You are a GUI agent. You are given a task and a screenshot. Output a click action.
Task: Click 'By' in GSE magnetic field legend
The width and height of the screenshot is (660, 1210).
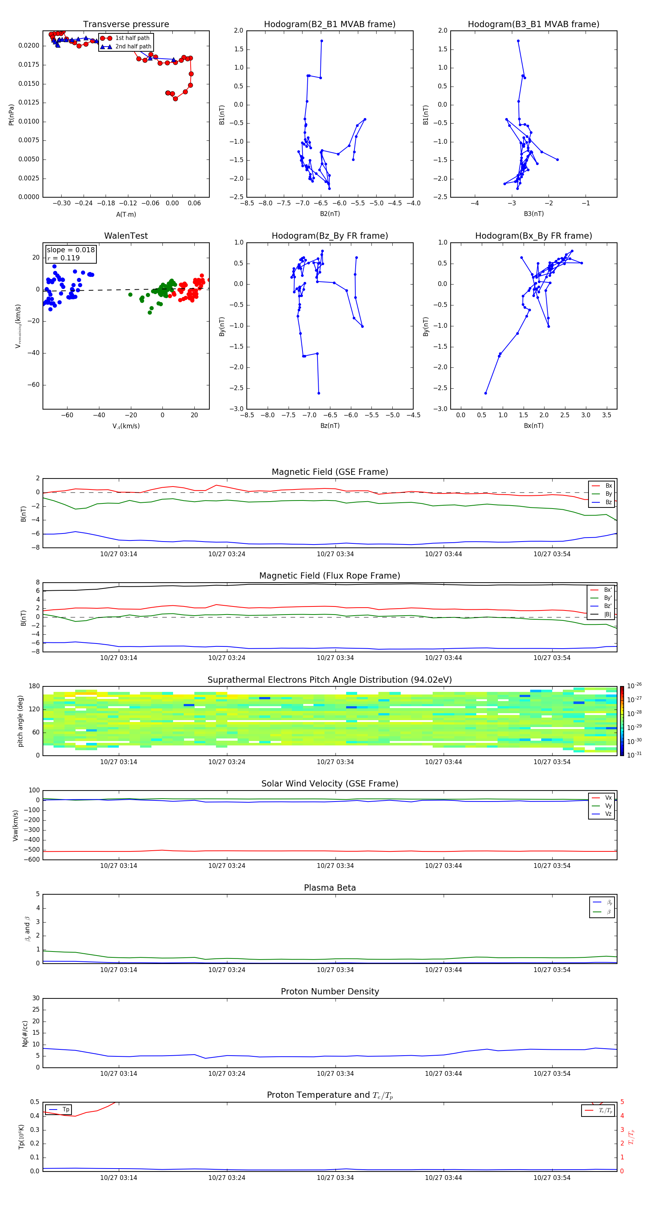602,494
